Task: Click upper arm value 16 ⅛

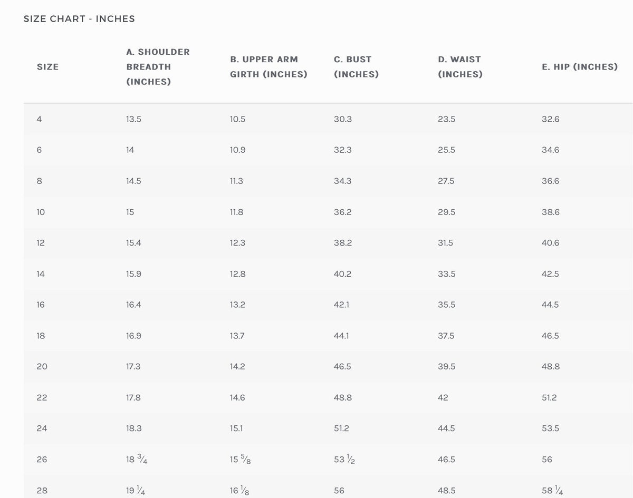Action: coord(239,490)
